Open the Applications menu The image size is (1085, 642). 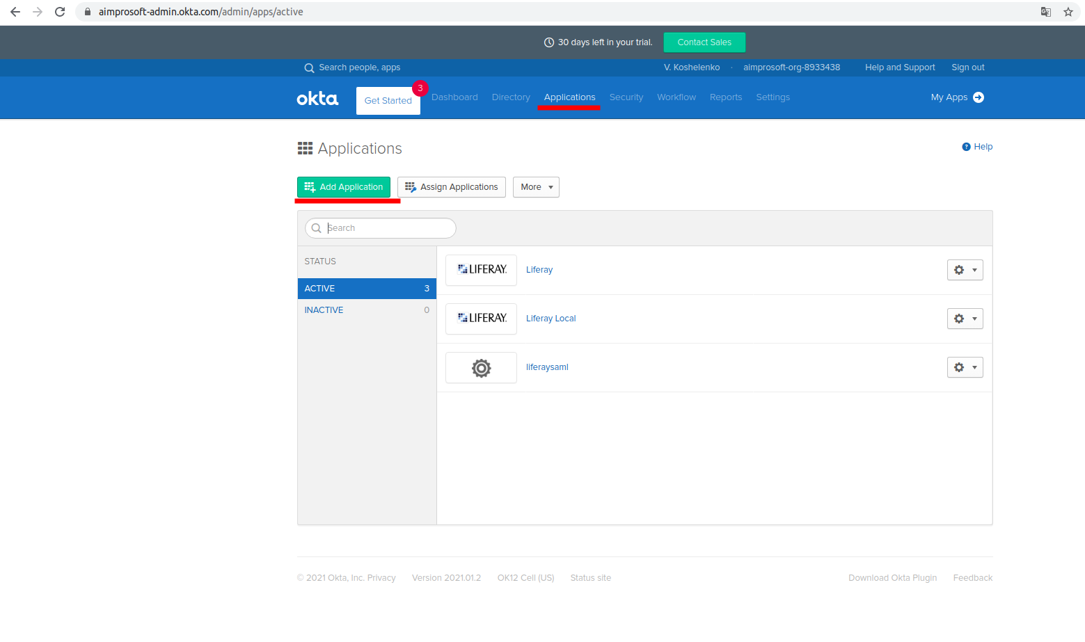click(x=569, y=97)
